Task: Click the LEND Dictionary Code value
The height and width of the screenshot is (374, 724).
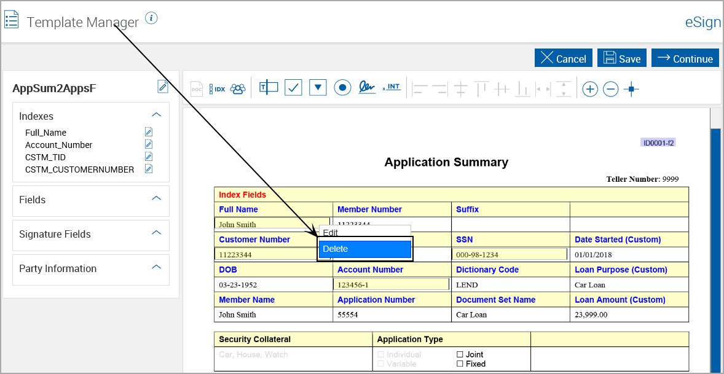Action: tap(466, 285)
